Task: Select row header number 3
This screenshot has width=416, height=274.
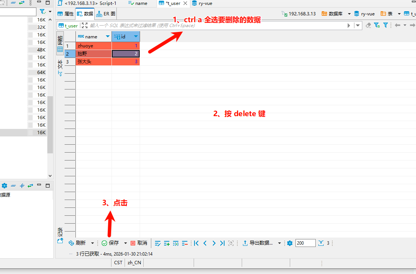Action: click(70, 62)
